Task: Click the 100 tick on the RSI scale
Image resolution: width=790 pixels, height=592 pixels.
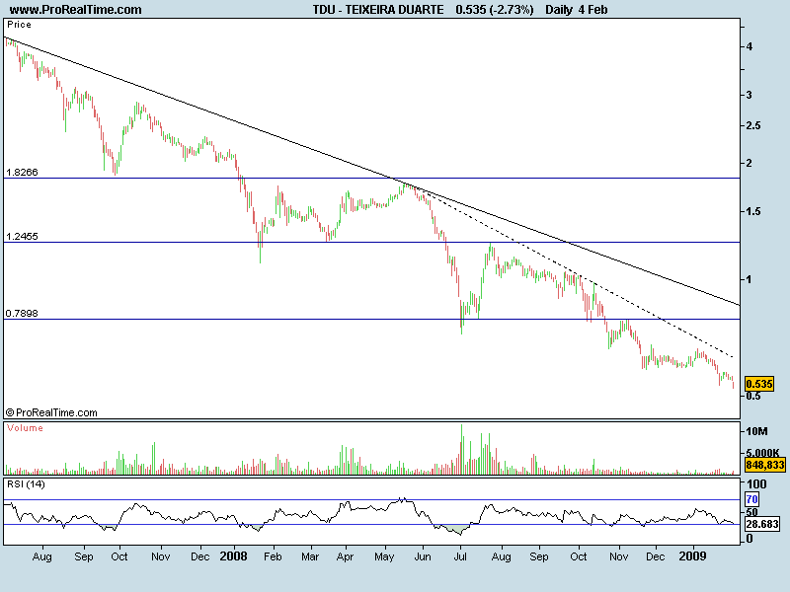Action: click(756, 484)
